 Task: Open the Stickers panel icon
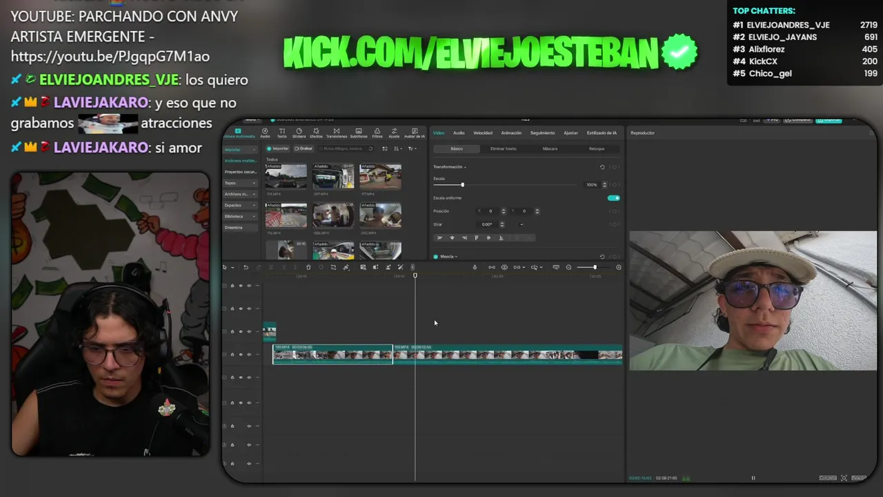pyautogui.click(x=299, y=133)
